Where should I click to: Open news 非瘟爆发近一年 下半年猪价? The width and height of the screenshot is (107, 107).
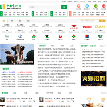52,80
